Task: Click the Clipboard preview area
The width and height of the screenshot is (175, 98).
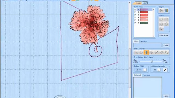Action: (x=147, y=87)
